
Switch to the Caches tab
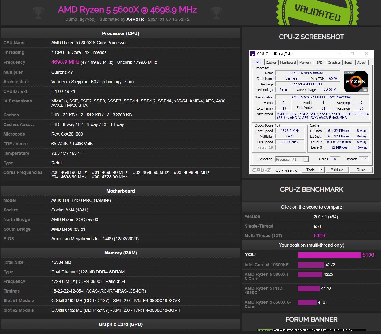pos(271,63)
